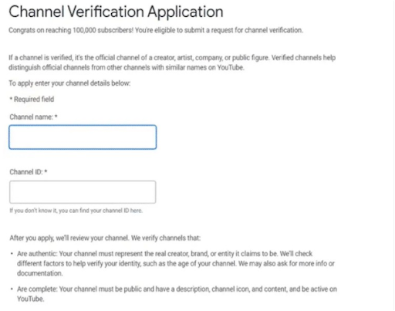Click the '* Required field' note
The width and height of the screenshot is (395, 311).
(32, 100)
